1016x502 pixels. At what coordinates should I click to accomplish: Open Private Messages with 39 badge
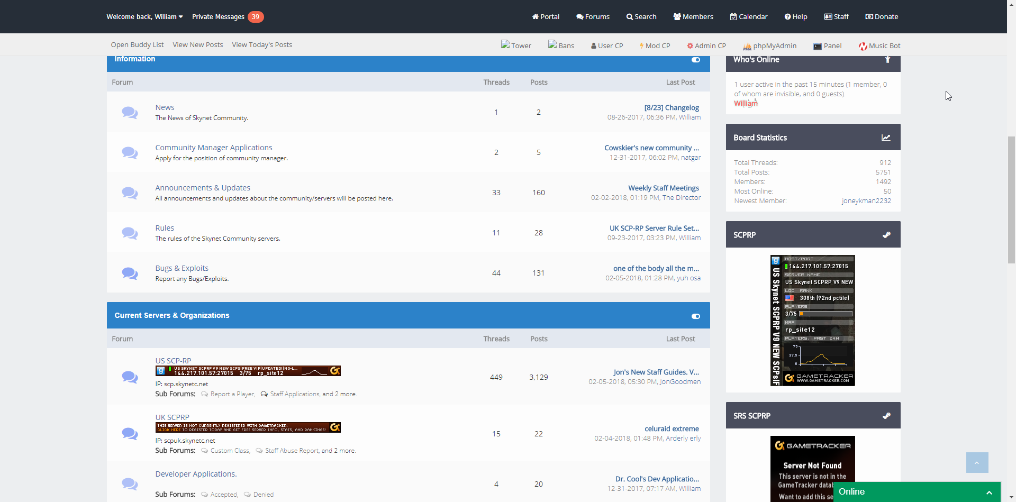[228, 17]
